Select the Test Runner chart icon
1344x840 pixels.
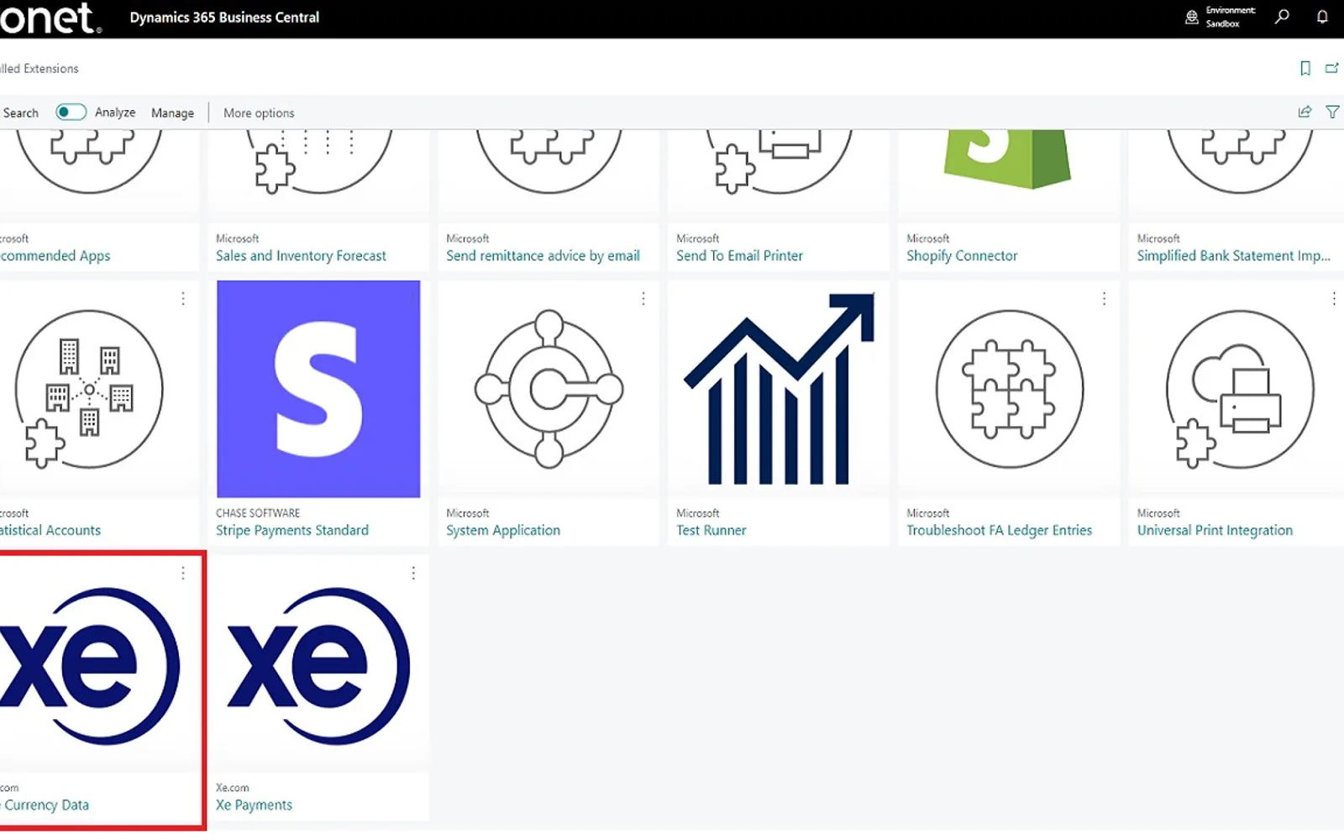[779, 389]
